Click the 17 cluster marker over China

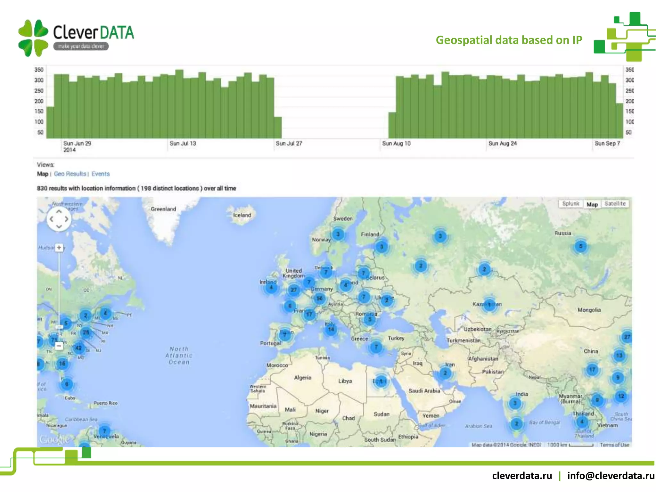[592, 370]
